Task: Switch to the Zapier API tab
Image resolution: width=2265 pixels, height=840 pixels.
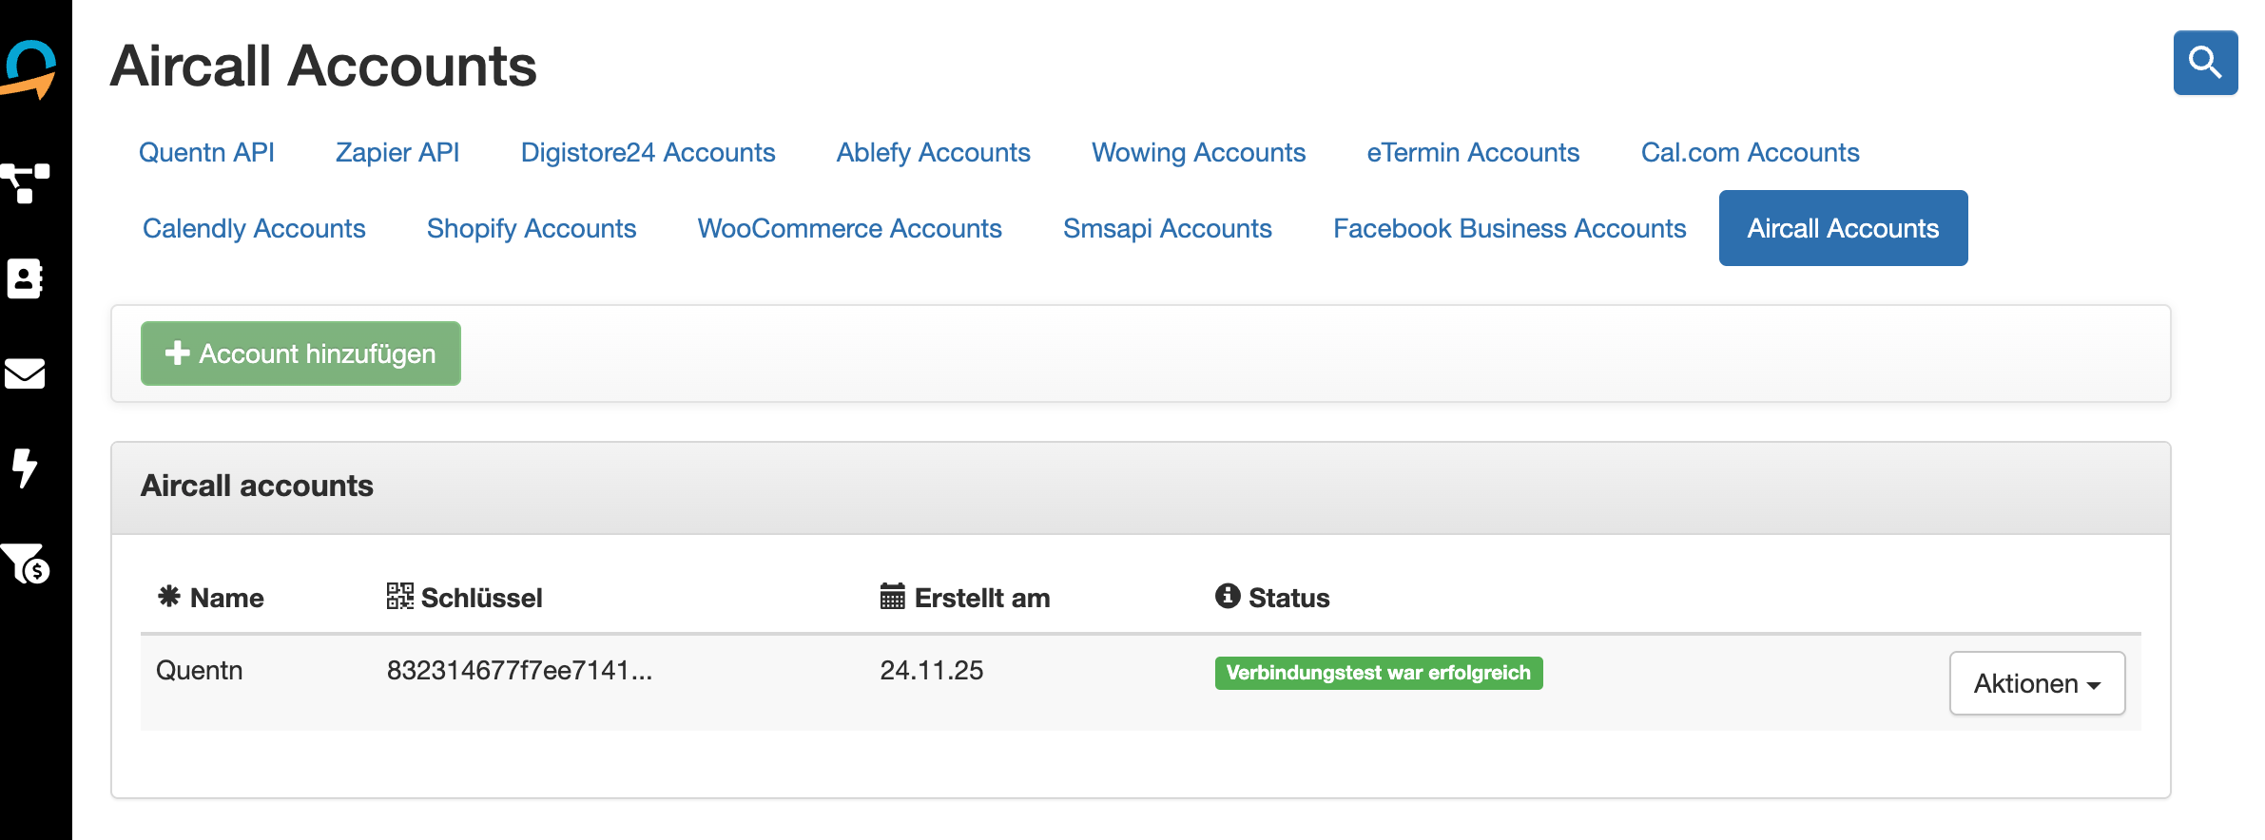Action: (x=397, y=152)
